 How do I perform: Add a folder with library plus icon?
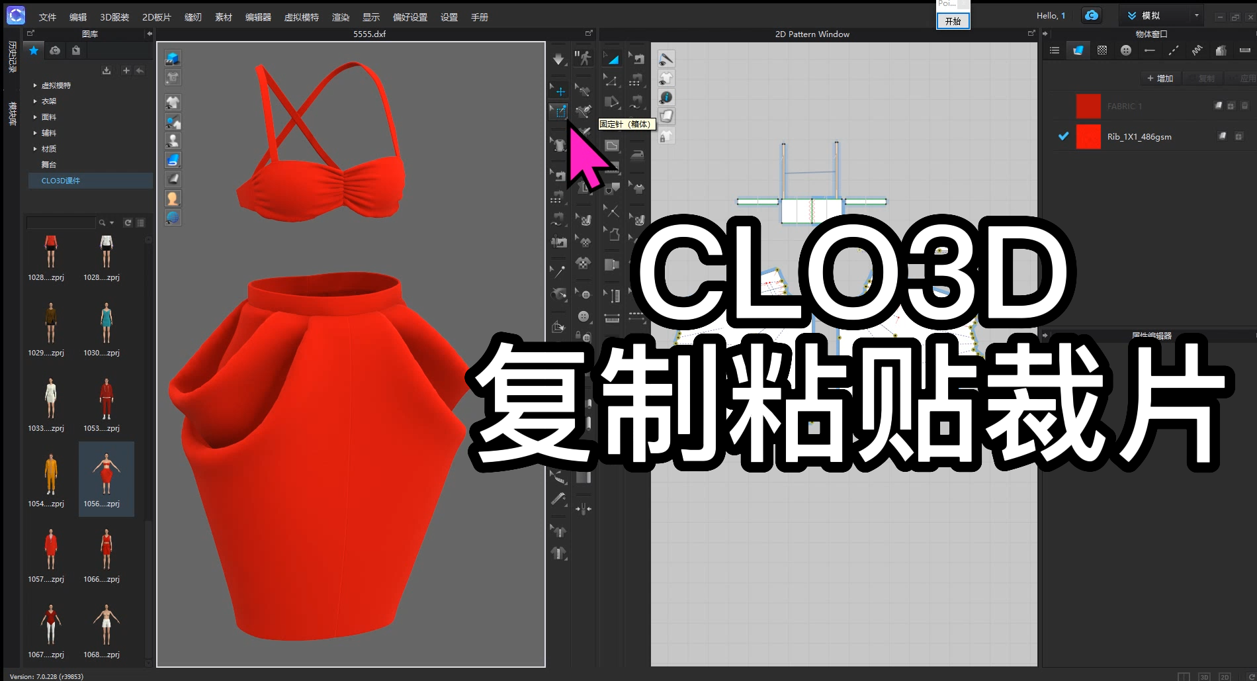point(126,70)
